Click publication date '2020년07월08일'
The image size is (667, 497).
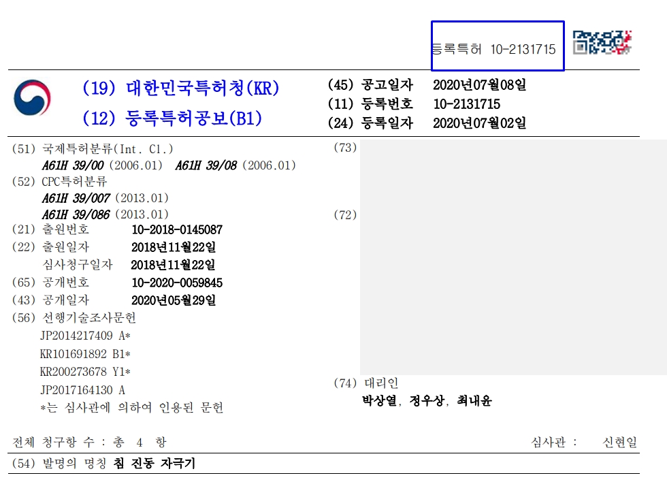[479, 84]
